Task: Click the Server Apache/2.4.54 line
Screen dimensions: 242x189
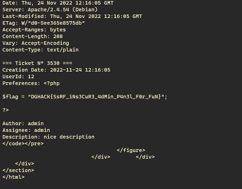Action: [50, 9]
